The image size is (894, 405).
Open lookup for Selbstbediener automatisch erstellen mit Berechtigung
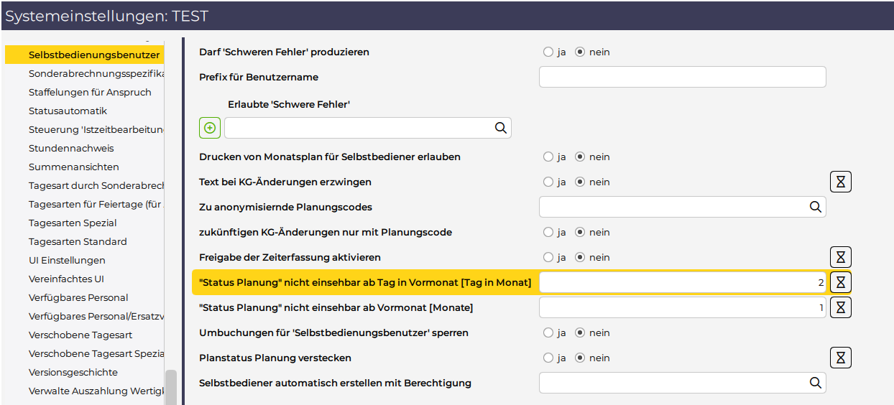pos(815,383)
